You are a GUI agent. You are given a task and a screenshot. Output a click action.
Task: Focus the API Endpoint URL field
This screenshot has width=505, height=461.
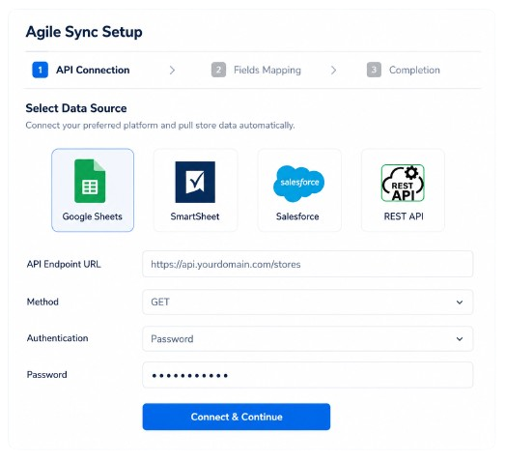click(x=308, y=264)
